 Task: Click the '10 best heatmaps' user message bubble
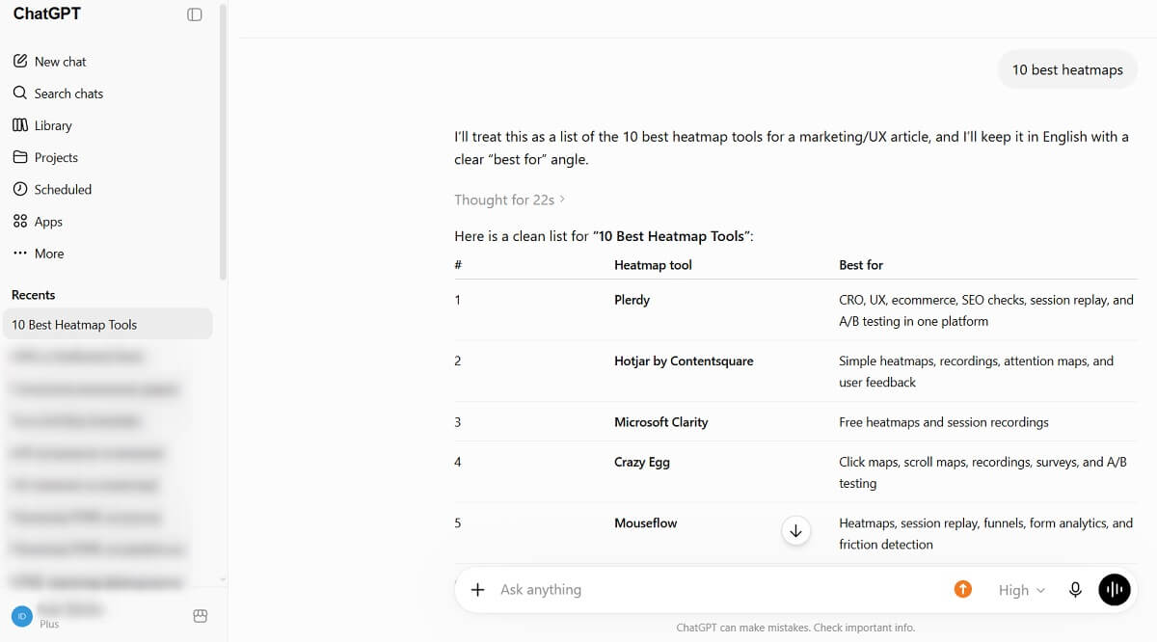tap(1067, 70)
